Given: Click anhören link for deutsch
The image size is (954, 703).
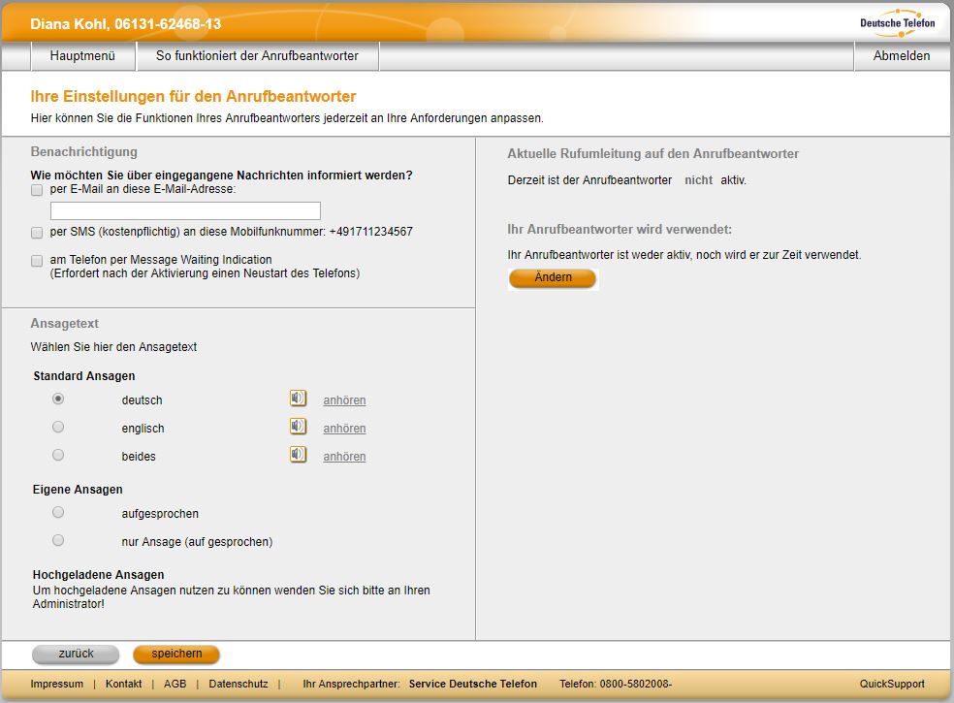Looking at the screenshot, I should 344,400.
